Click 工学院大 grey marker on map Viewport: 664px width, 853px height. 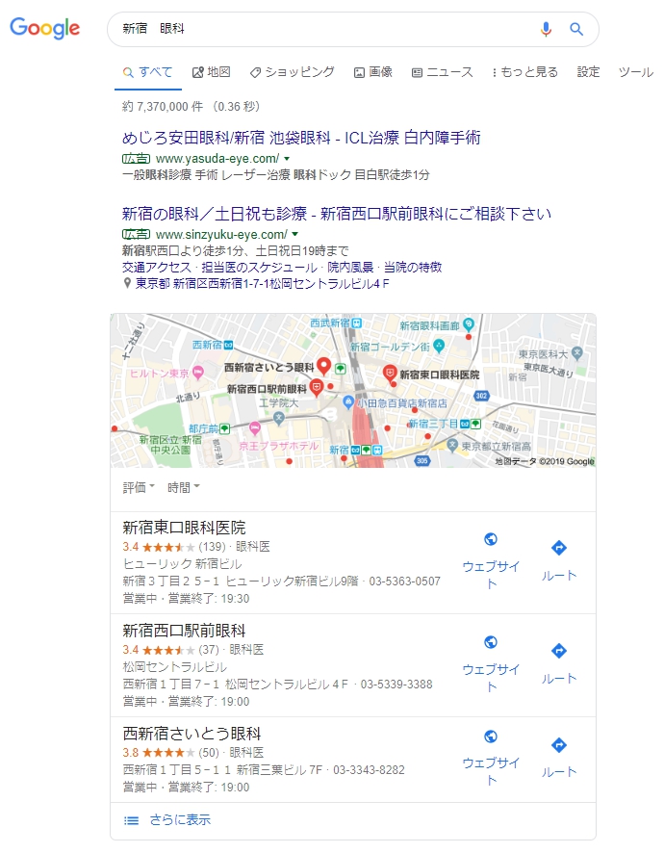pos(278,418)
